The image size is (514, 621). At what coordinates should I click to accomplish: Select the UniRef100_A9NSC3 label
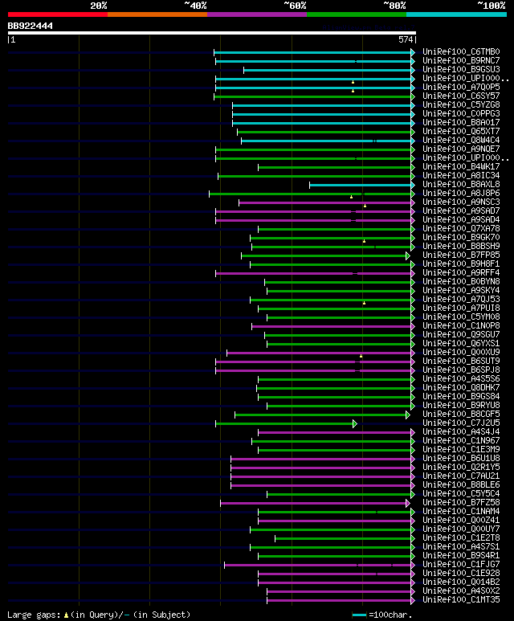(461, 202)
